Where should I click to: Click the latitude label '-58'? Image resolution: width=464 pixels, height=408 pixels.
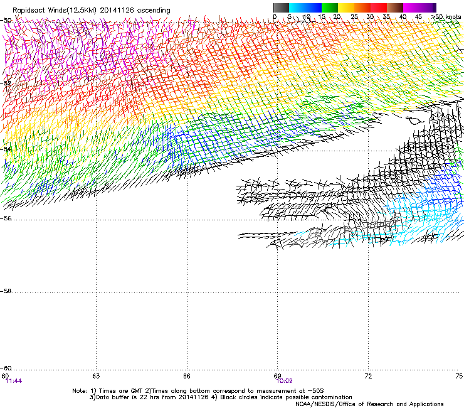tap(6, 291)
